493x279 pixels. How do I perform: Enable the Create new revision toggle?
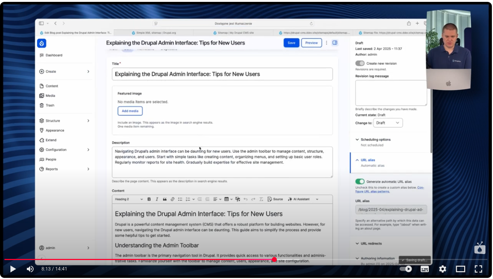[x=360, y=63]
